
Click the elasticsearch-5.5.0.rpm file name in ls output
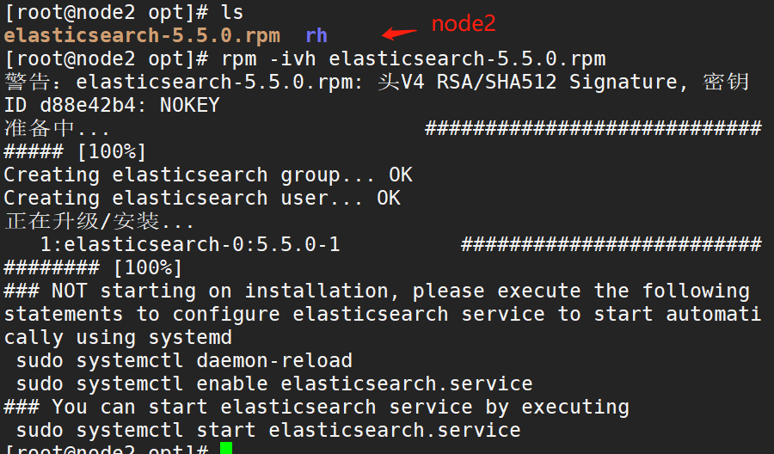[x=142, y=35]
